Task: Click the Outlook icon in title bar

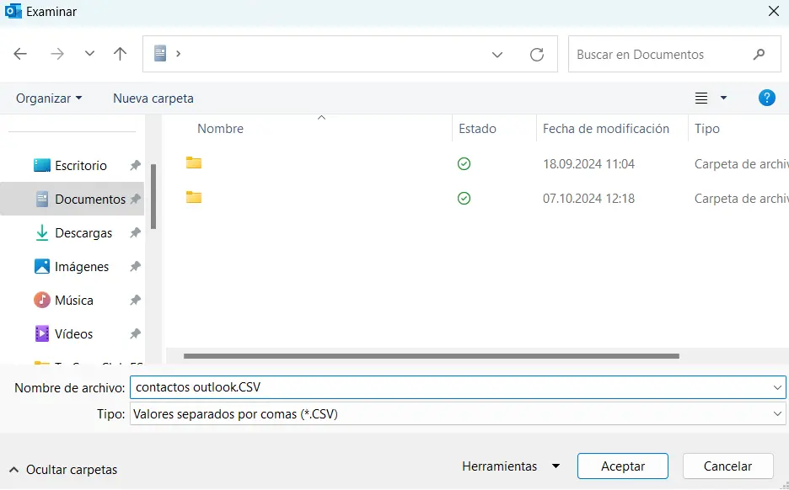Action: (13, 11)
